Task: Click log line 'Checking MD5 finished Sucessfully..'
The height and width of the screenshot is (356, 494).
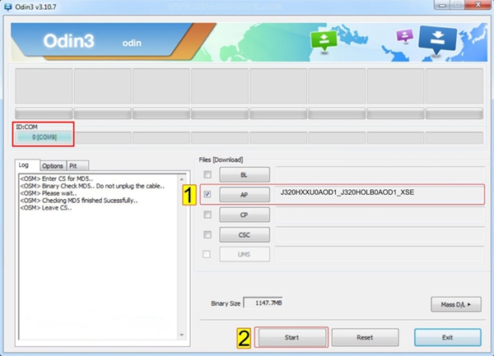Action: [x=79, y=201]
